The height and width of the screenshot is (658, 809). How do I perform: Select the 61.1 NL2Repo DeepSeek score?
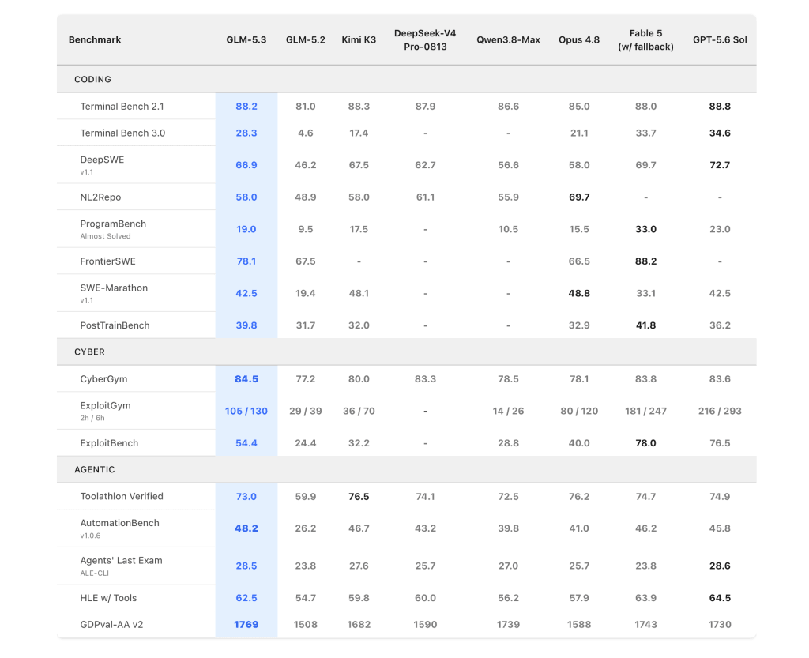[425, 197]
